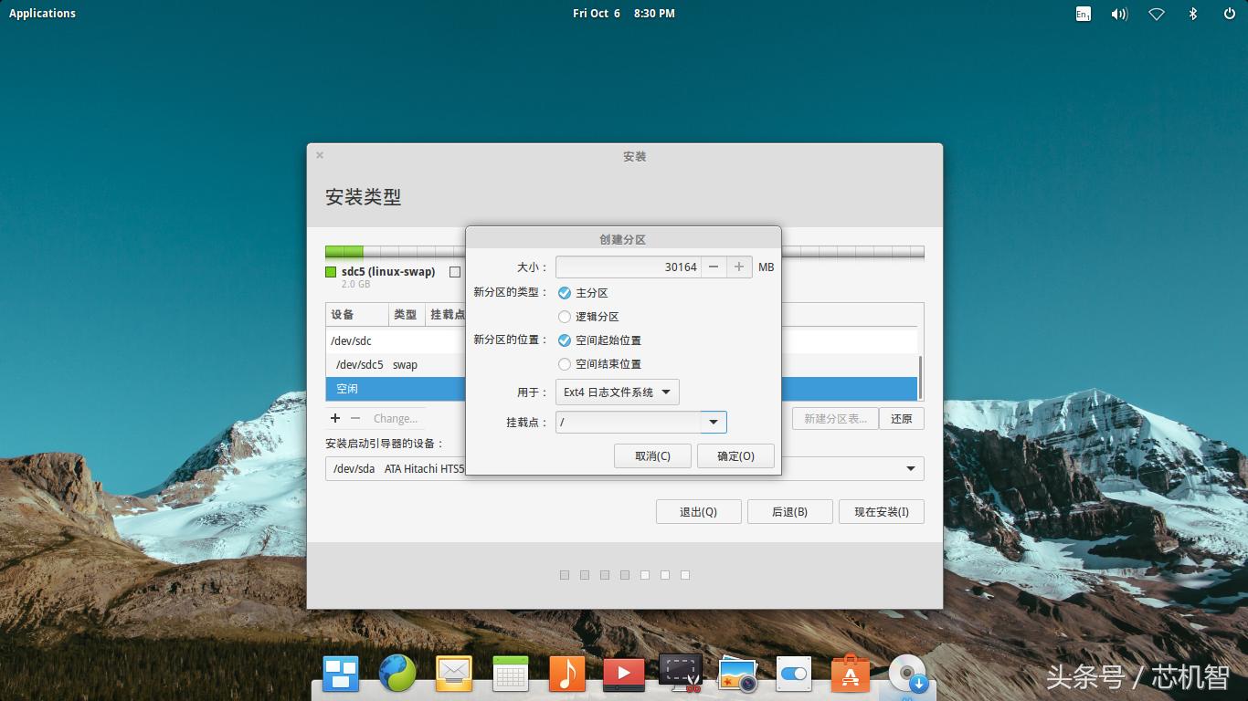The height and width of the screenshot is (701, 1248).
Task: Check the format checkbox beside sdc5 linux-swap
Action: (x=454, y=271)
